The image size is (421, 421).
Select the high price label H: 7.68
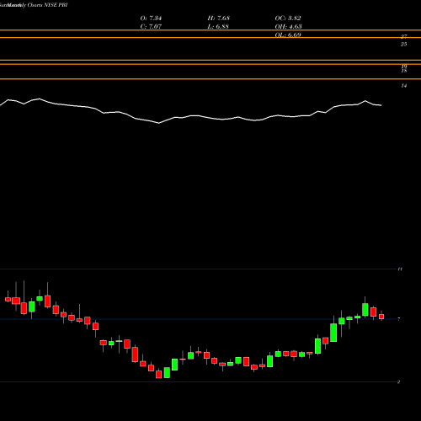coord(219,19)
